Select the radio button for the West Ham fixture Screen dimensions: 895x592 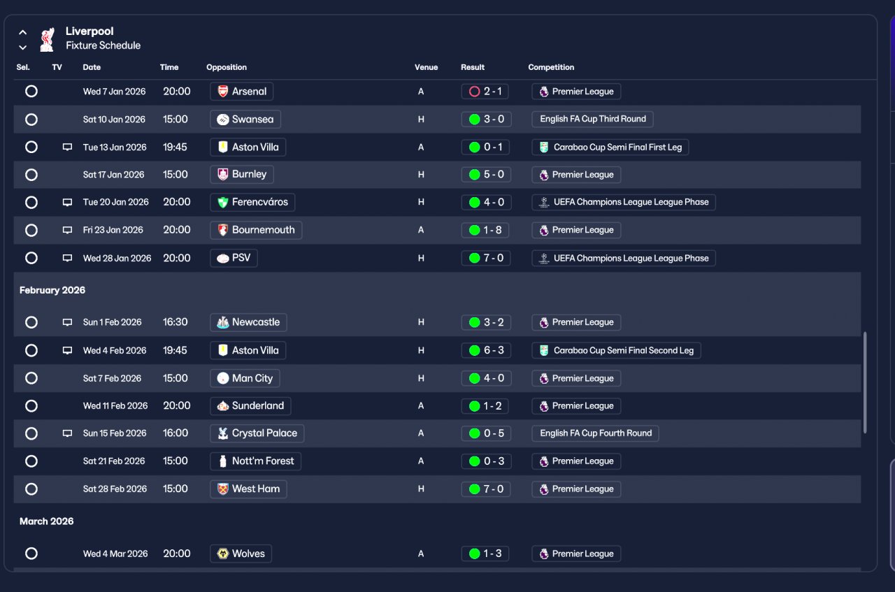point(31,489)
